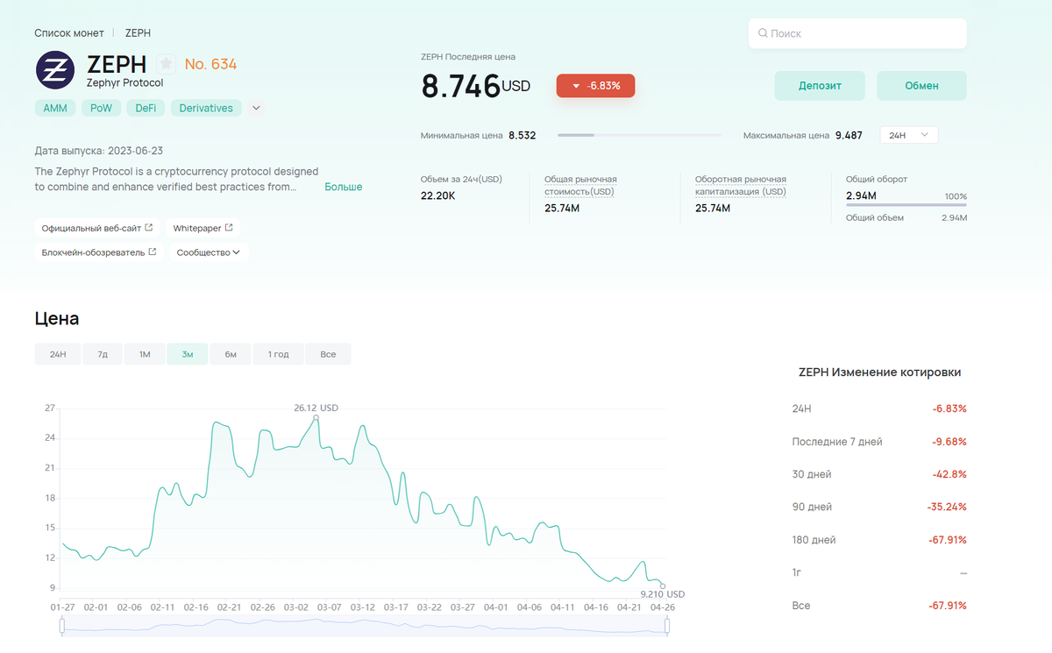Select the PoW tag
Image resolution: width=1052 pixels, height=653 pixels.
[102, 109]
